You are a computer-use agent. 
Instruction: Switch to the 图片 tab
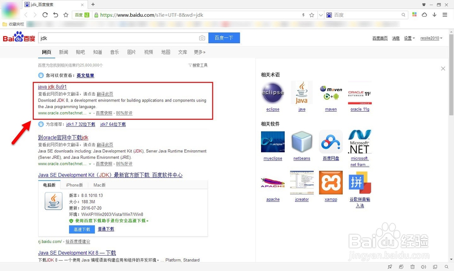[x=132, y=52]
